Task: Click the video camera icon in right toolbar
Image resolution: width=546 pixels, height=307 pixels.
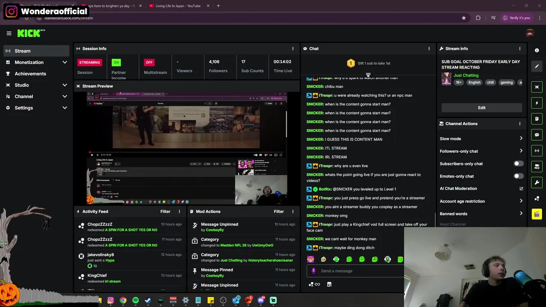Action: point(537,167)
